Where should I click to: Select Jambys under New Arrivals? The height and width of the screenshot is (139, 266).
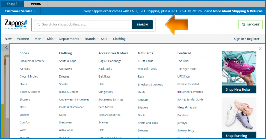point(182,123)
